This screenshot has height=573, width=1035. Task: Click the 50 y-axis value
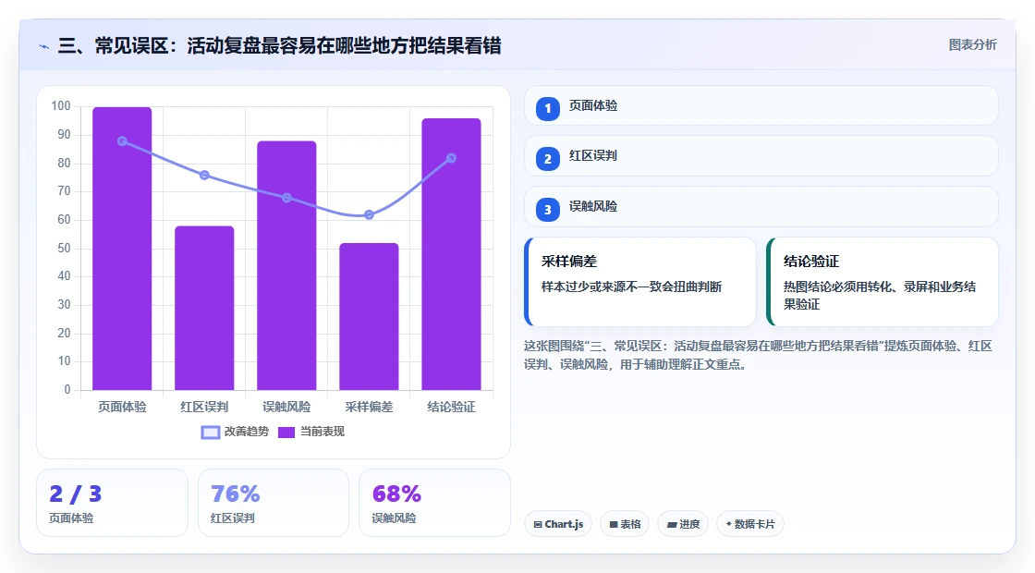[64, 249]
